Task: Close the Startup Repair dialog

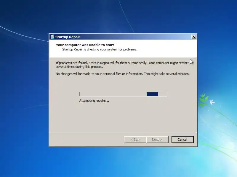Action: point(194,37)
